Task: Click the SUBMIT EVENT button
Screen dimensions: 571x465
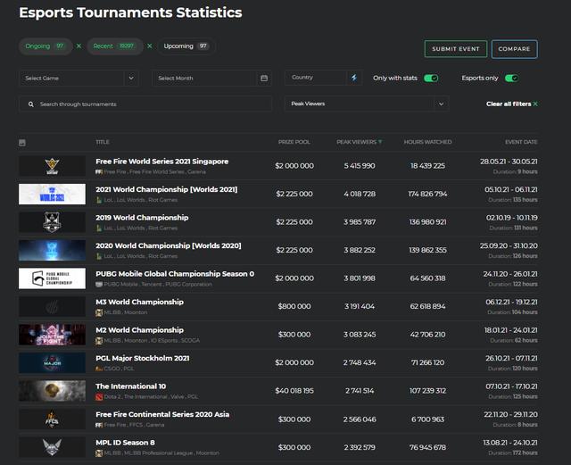Action: point(456,49)
